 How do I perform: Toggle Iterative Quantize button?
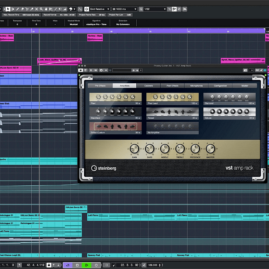(170, 9)
